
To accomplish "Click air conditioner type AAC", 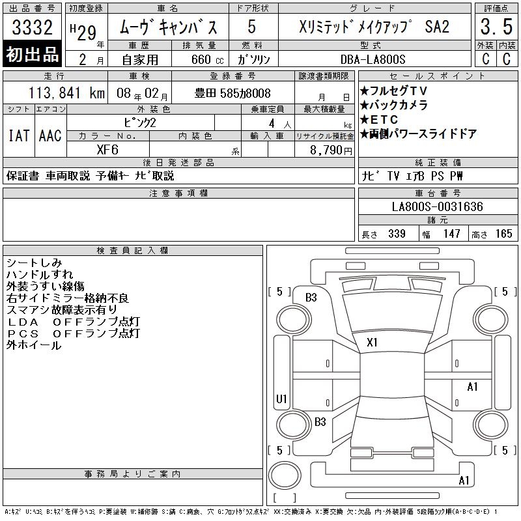I will [x=50, y=135].
